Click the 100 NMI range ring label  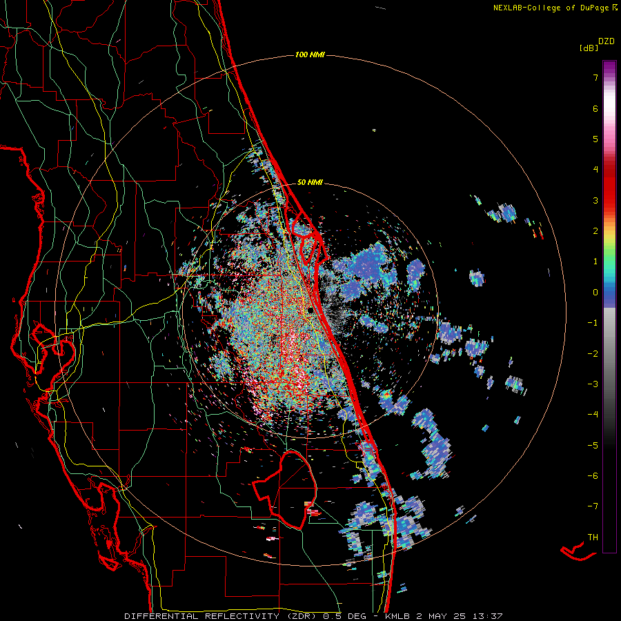(x=310, y=55)
